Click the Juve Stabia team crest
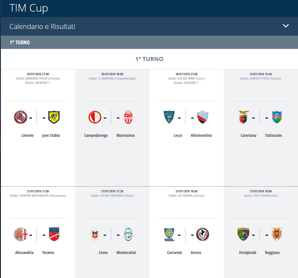This screenshot has height=278, width=298. (x=54, y=117)
